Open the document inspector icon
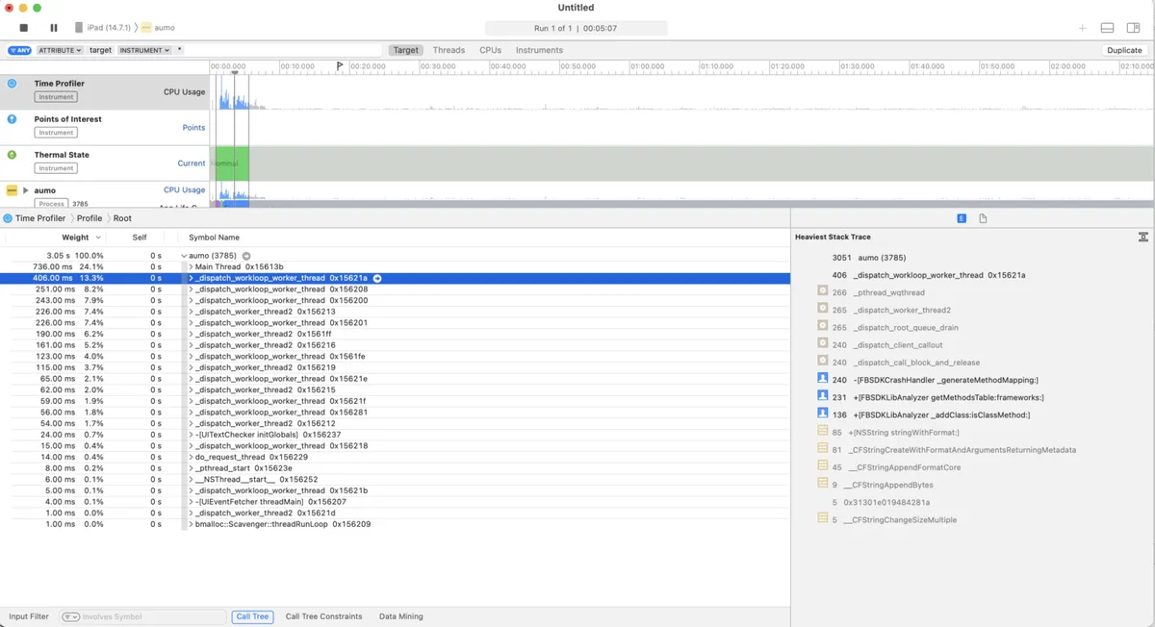The height and width of the screenshot is (627, 1155). (983, 219)
